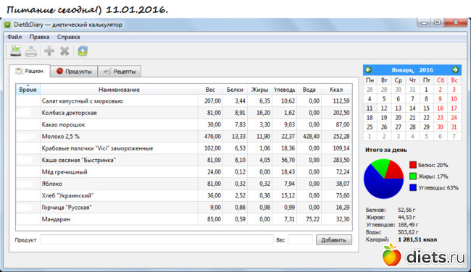Sort table by Ккал column header
Screen dimensions: 471x272
(336, 90)
